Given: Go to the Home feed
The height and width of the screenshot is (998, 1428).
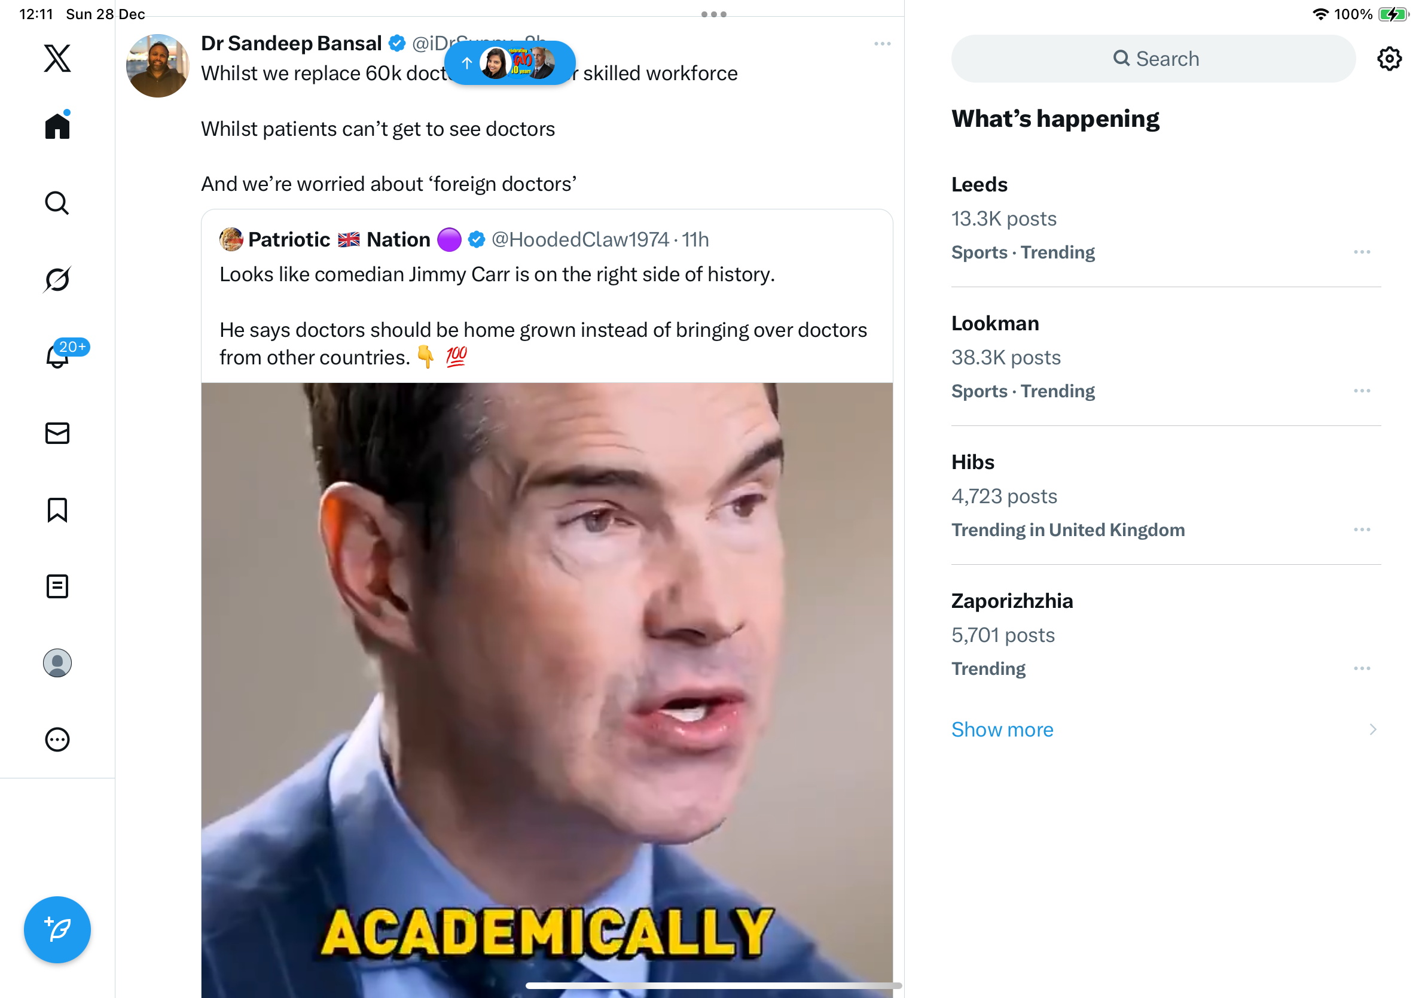Looking at the screenshot, I should [x=57, y=126].
